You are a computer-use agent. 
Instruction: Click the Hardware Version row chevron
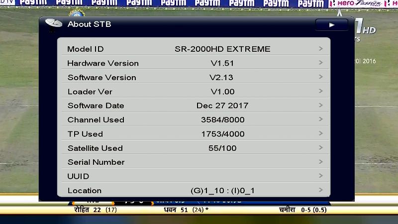[x=321, y=63]
